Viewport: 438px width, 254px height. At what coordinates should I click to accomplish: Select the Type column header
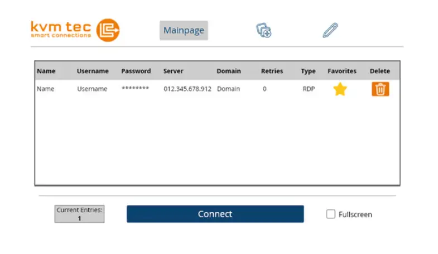pos(309,71)
